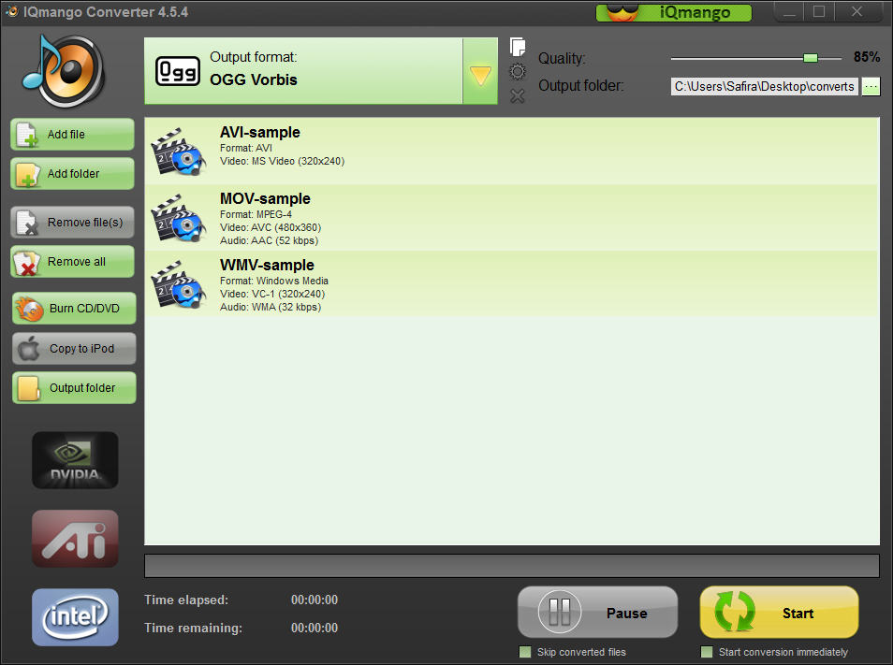This screenshot has height=665, width=893.
Task: Click the Copy to iPod button
Action: pyautogui.click(x=74, y=349)
